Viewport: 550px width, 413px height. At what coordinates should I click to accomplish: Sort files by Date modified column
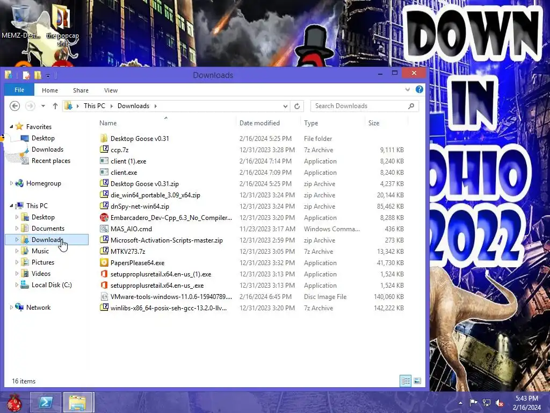pyautogui.click(x=259, y=123)
